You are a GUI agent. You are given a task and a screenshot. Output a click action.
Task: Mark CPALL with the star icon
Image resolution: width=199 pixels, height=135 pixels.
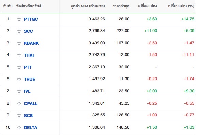coord(19,103)
